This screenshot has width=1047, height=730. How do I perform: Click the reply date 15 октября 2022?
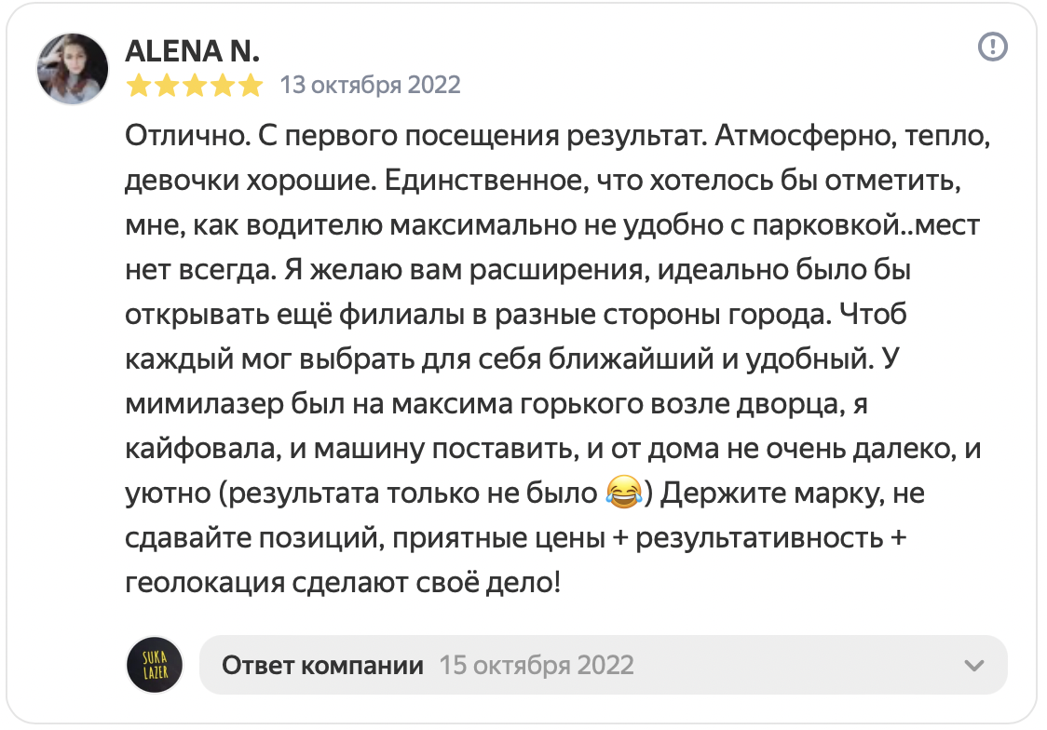pyautogui.click(x=537, y=665)
